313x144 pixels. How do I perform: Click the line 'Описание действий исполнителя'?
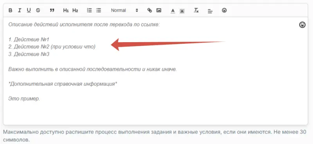[84, 25]
